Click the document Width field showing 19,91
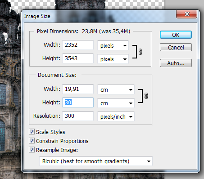This screenshot has height=179, width=204. [78, 89]
